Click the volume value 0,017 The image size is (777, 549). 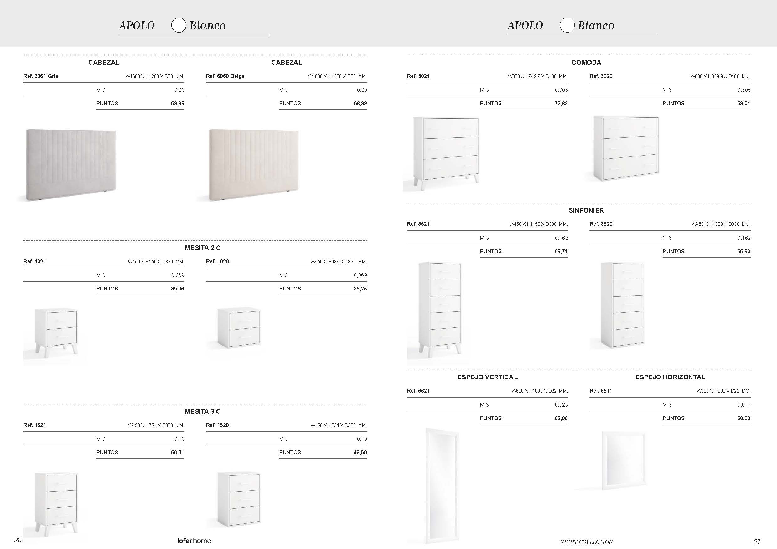coord(744,405)
